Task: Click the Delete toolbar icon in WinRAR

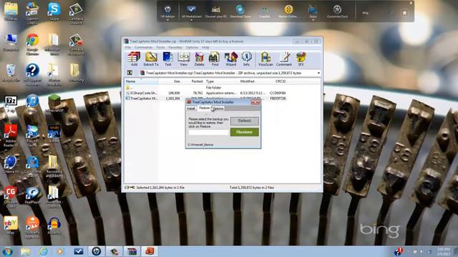Action: [199, 59]
